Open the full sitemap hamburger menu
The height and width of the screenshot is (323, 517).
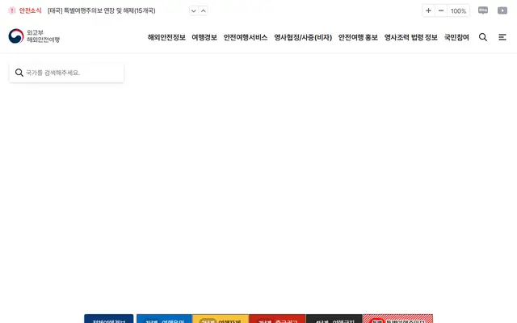click(502, 37)
